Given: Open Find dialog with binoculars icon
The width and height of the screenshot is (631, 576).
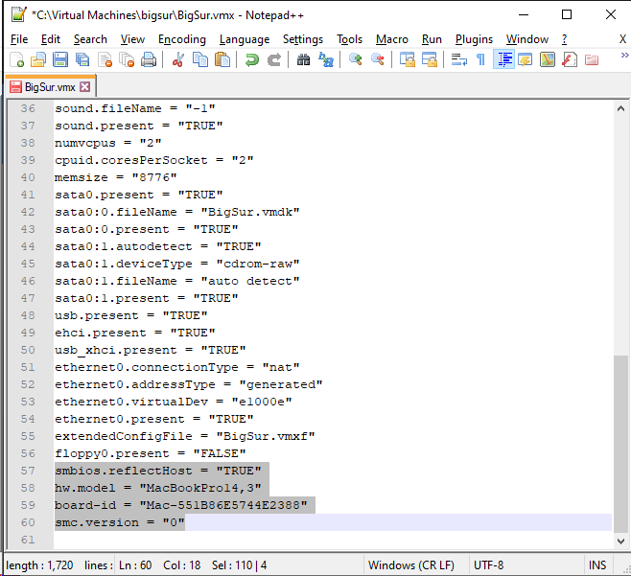Looking at the screenshot, I should pos(303,60).
